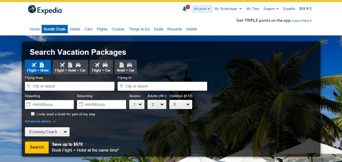Click the Learn How link

pyautogui.click(x=302, y=21)
